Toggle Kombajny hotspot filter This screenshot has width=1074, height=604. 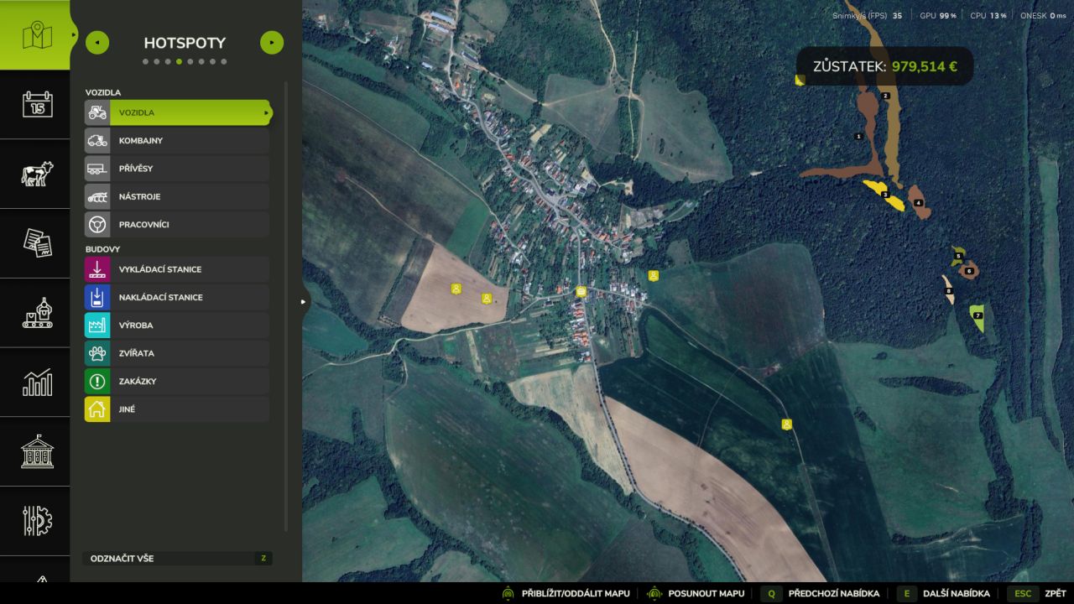[177, 141]
